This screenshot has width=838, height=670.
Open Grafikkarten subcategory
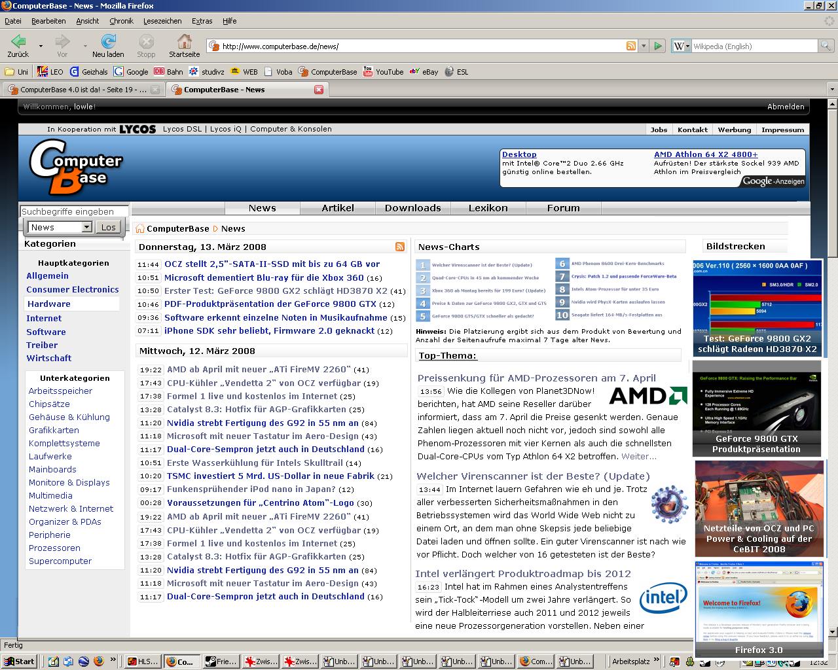(x=54, y=430)
